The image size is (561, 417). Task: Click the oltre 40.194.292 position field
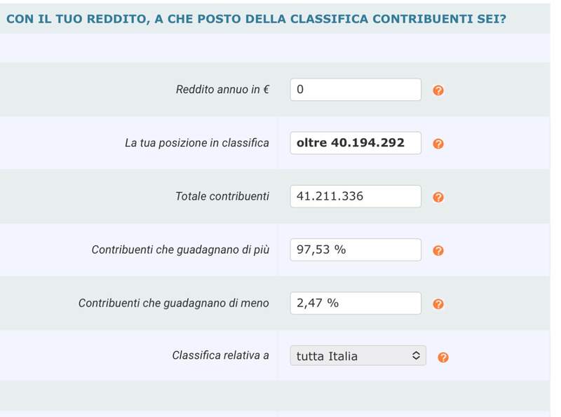tap(356, 143)
